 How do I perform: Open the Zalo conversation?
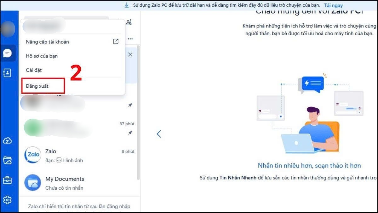[79, 156]
